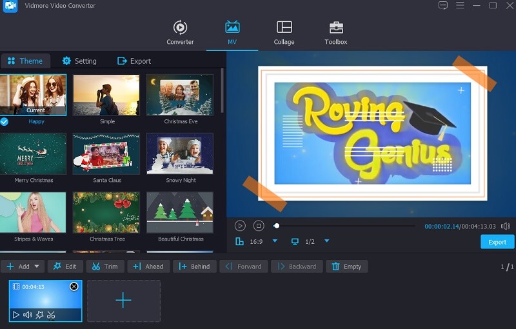Image resolution: width=516 pixels, height=329 pixels.
Task: Open the feedback chat icon in title bar
Action: coord(443,6)
